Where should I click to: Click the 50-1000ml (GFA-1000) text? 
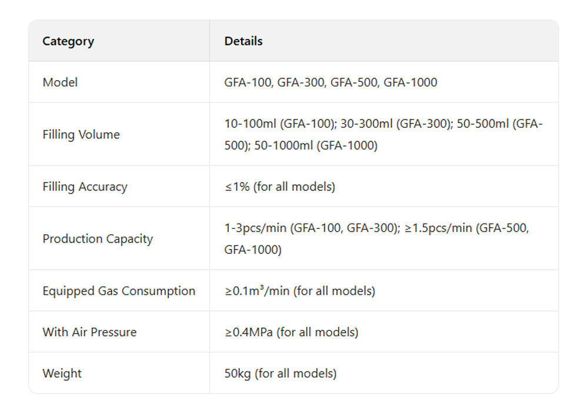pos(316,145)
